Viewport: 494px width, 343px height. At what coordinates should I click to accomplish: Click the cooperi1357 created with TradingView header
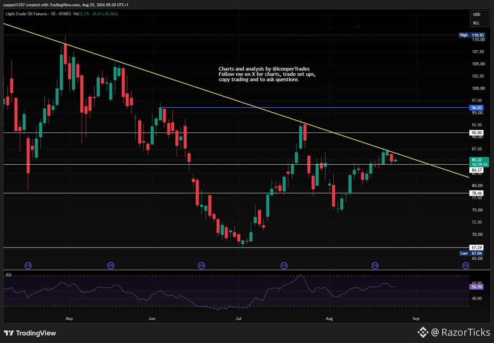[66, 5]
